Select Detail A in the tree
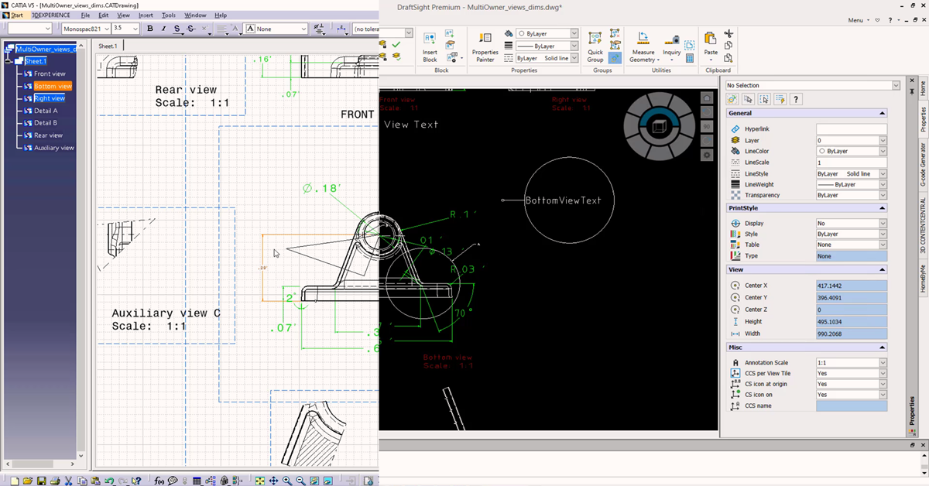The image size is (929, 486). 46,111
